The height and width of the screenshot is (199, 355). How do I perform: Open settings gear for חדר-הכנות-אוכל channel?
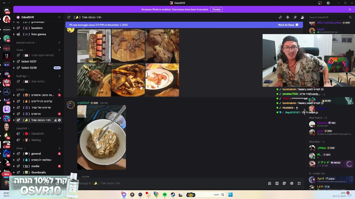pos(59,120)
